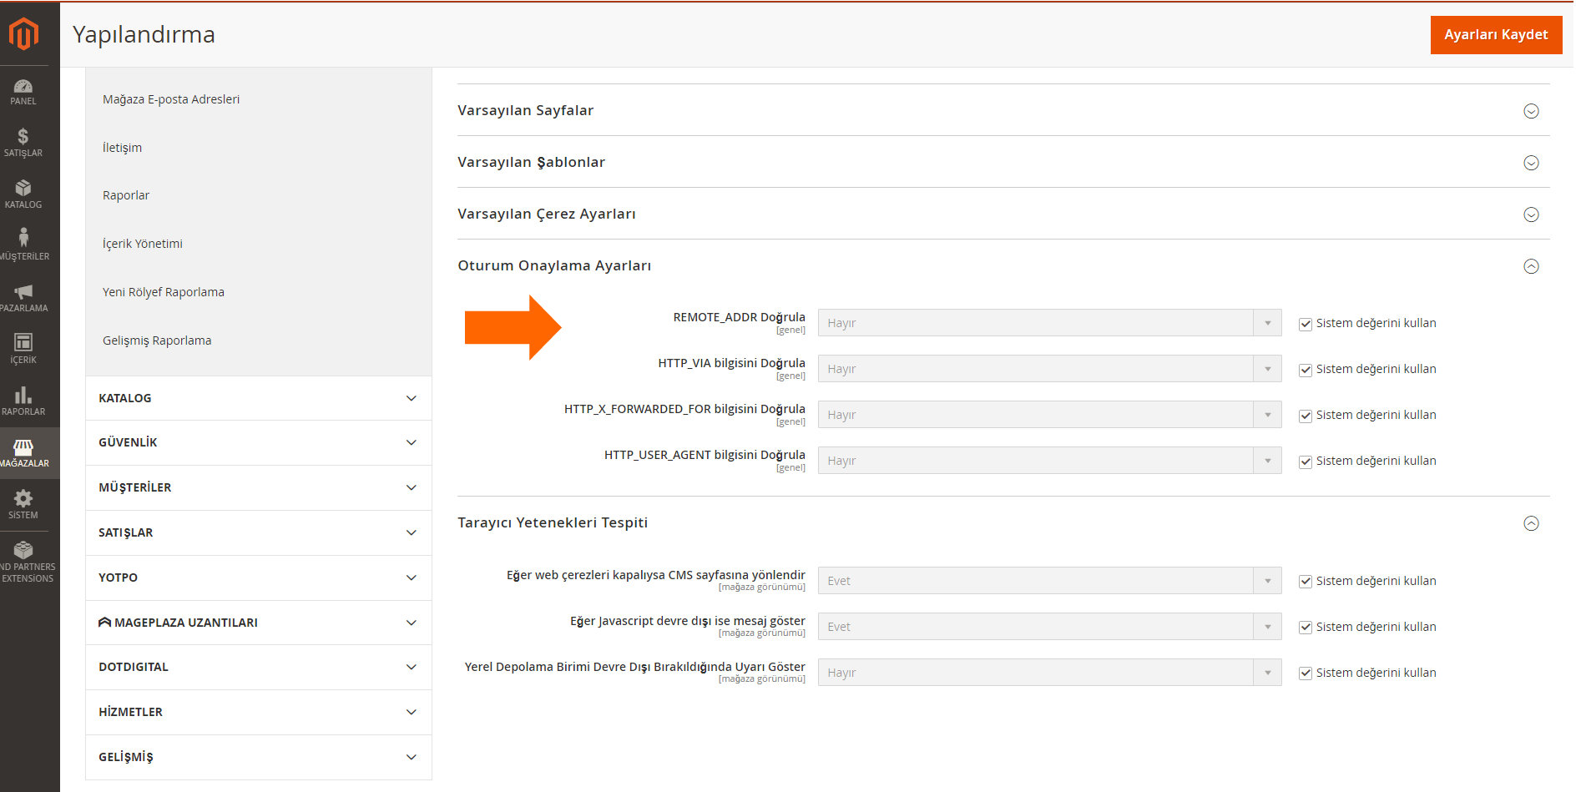
Task: Open the REMOTE_ADDR Doğrula dropdown
Action: pyautogui.click(x=1049, y=323)
